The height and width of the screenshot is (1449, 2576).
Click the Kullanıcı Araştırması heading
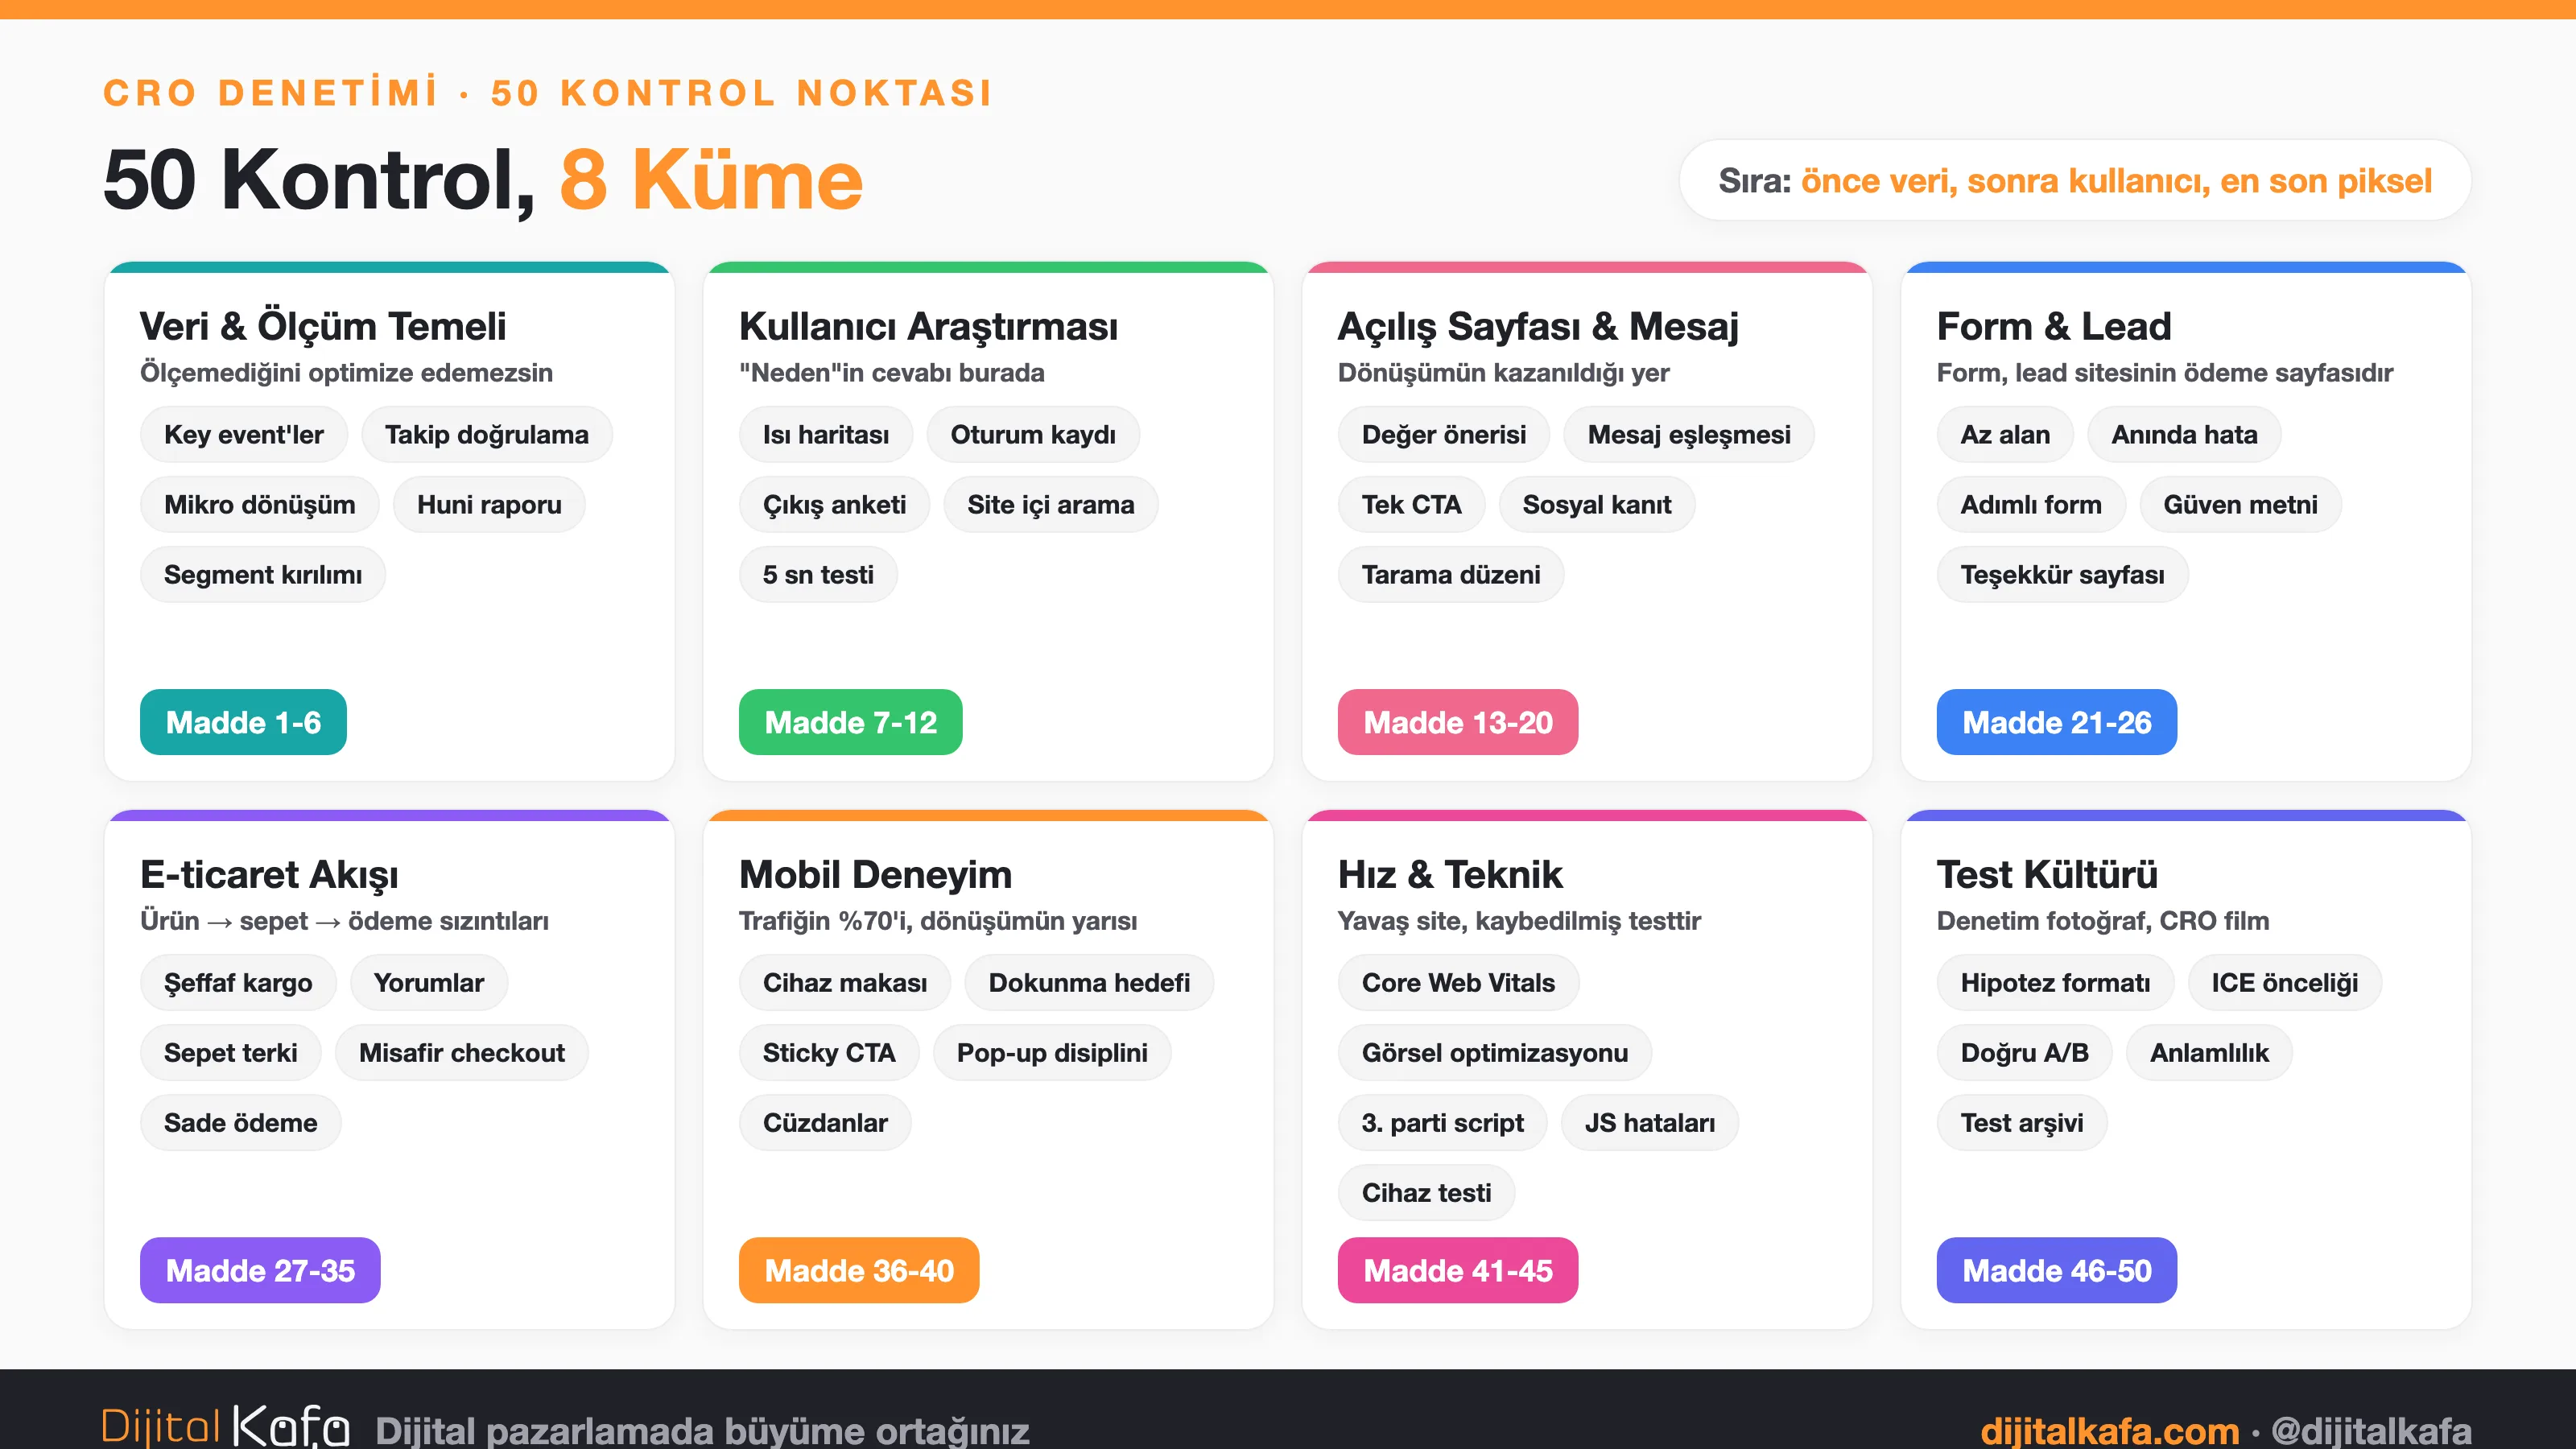pyautogui.click(x=928, y=326)
